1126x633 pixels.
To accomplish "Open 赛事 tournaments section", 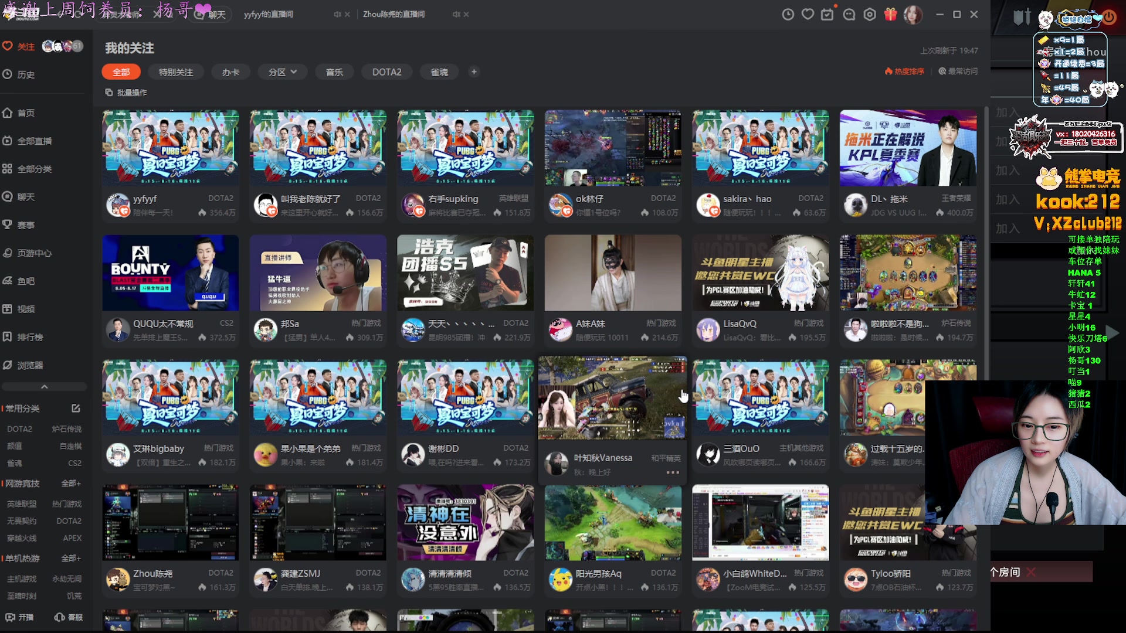I will (19, 224).
